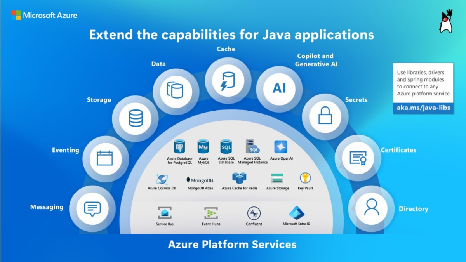Select the Confluent icon
Image resolution: width=466 pixels, height=262 pixels.
(x=254, y=214)
